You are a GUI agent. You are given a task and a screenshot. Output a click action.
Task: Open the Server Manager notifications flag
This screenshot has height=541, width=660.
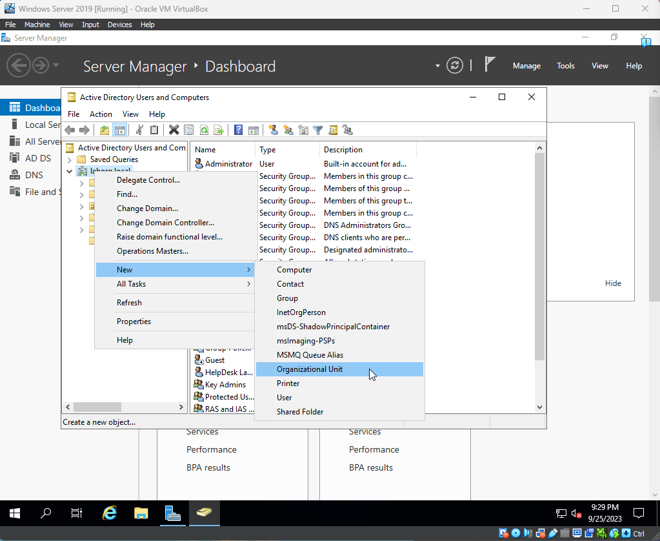click(x=489, y=65)
